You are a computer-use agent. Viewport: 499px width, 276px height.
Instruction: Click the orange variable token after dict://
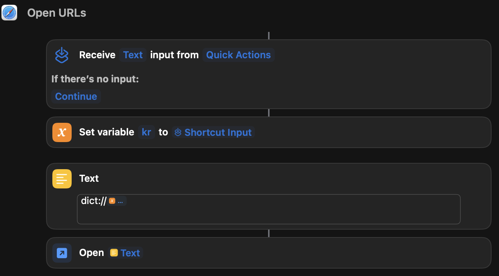click(x=117, y=201)
